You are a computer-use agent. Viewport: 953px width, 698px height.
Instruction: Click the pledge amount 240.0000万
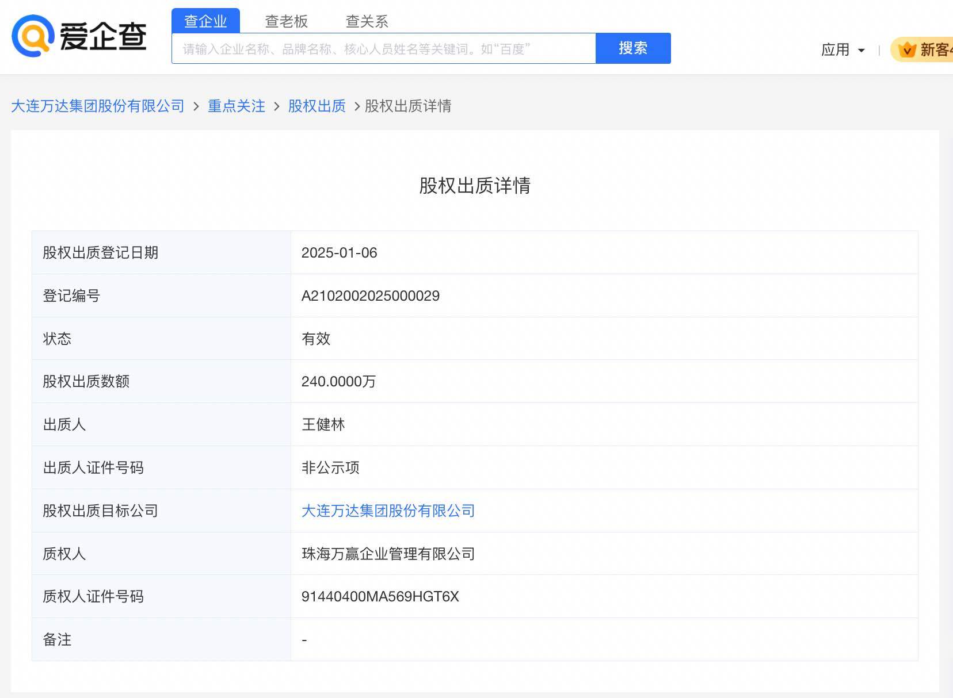(338, 382)
